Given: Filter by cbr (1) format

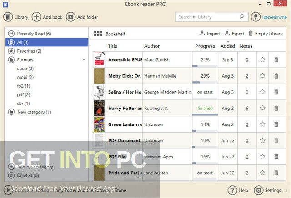Looking at the screenshot, I should click(x=23, y=104).
